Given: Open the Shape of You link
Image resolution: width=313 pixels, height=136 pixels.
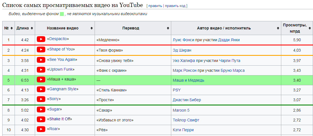Looking at the screenshot, I should pyautogui.click(x=61, y=49).
